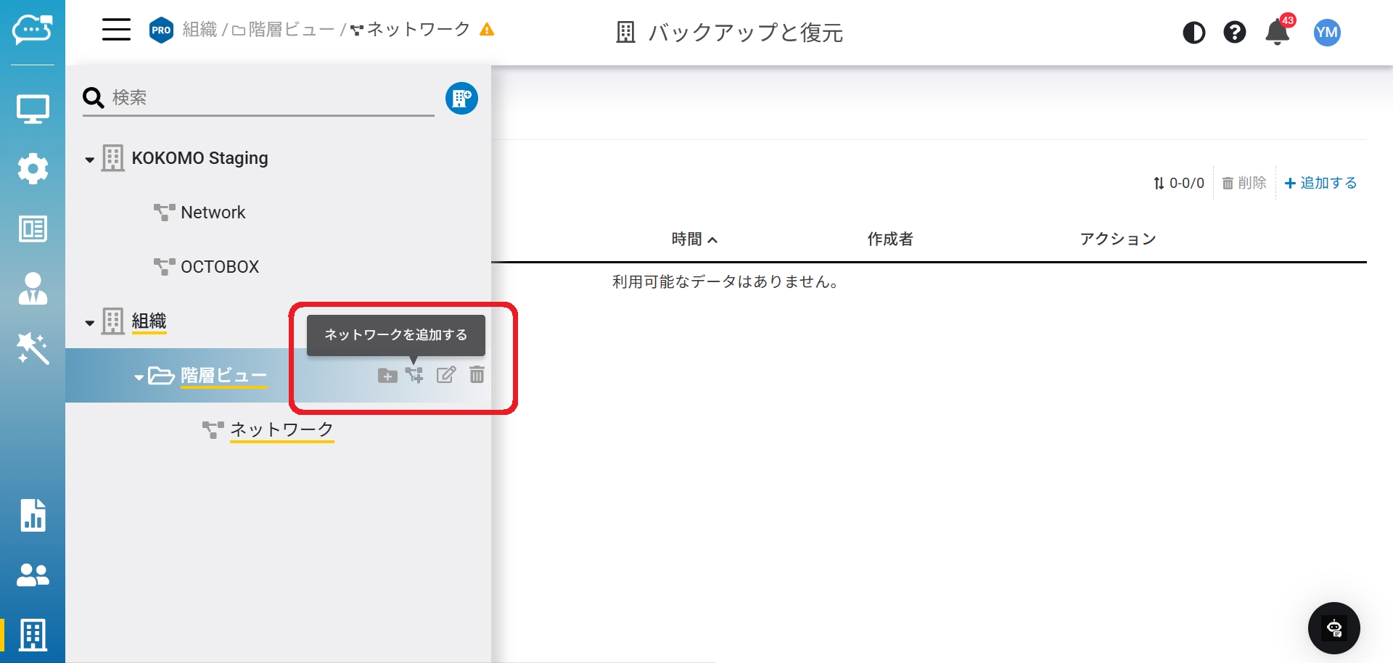Click the edit icon in 階層ビュー row
This screenshot has height=663, width=1393.
[446, 375]
